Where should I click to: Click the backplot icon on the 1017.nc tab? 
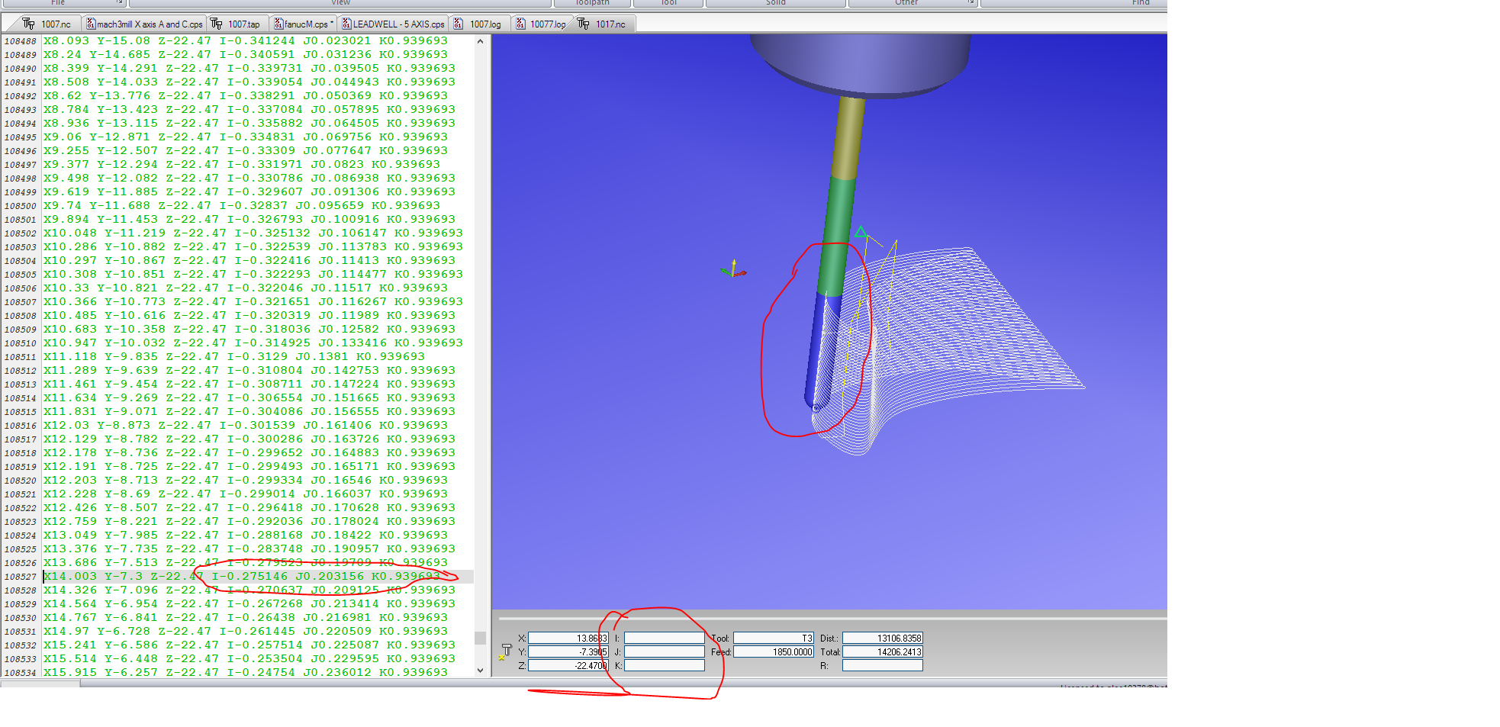pyautogui.click(x=583, y=23)
